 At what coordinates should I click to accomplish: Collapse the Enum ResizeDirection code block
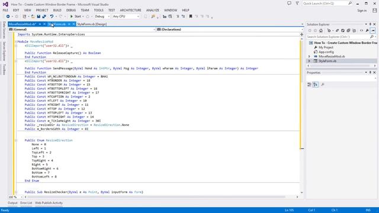click(x=16, y=140)
